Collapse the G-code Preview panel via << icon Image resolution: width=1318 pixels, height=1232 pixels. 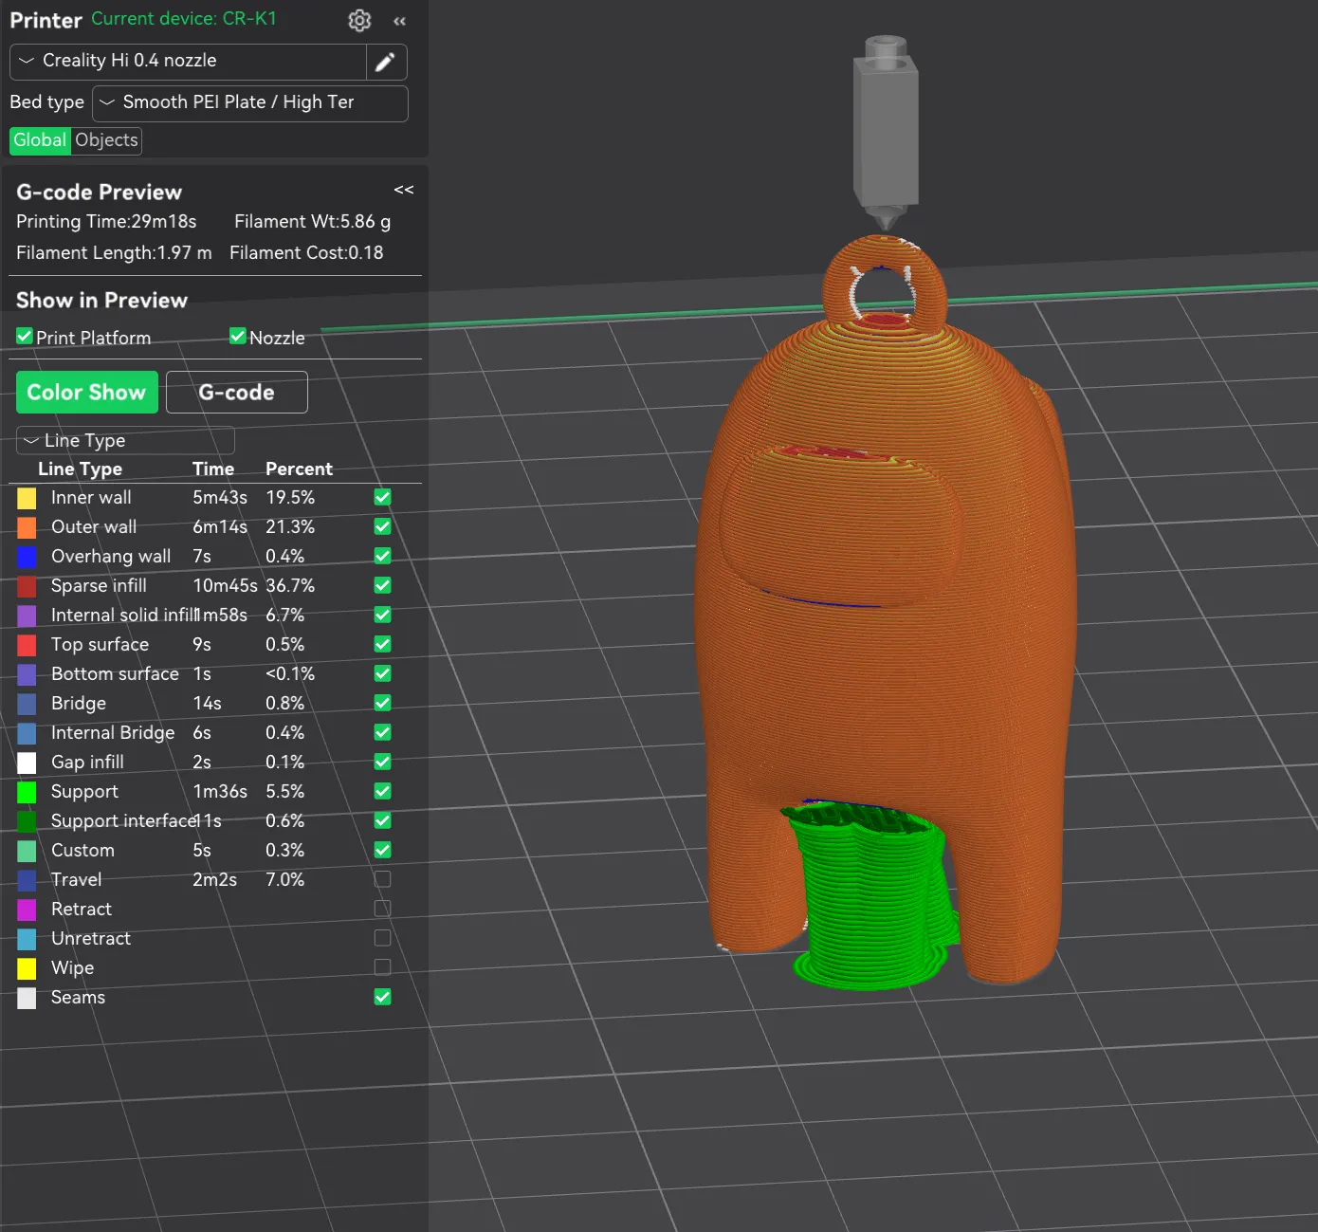[x=403, y=190]
